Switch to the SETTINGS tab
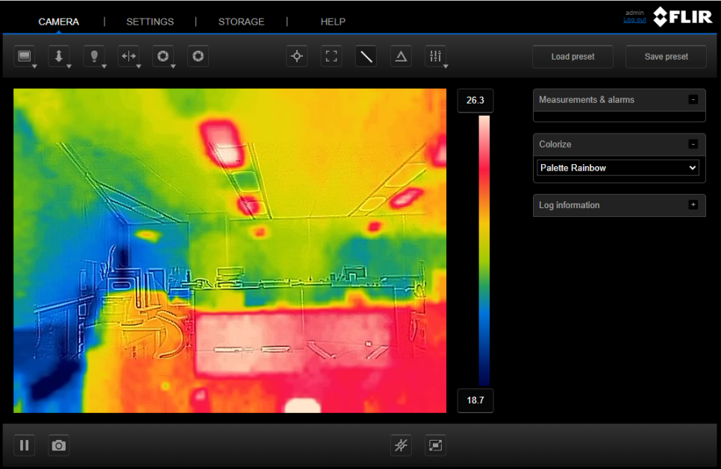This screenshot has width=721, height=469. pos(150,22)
